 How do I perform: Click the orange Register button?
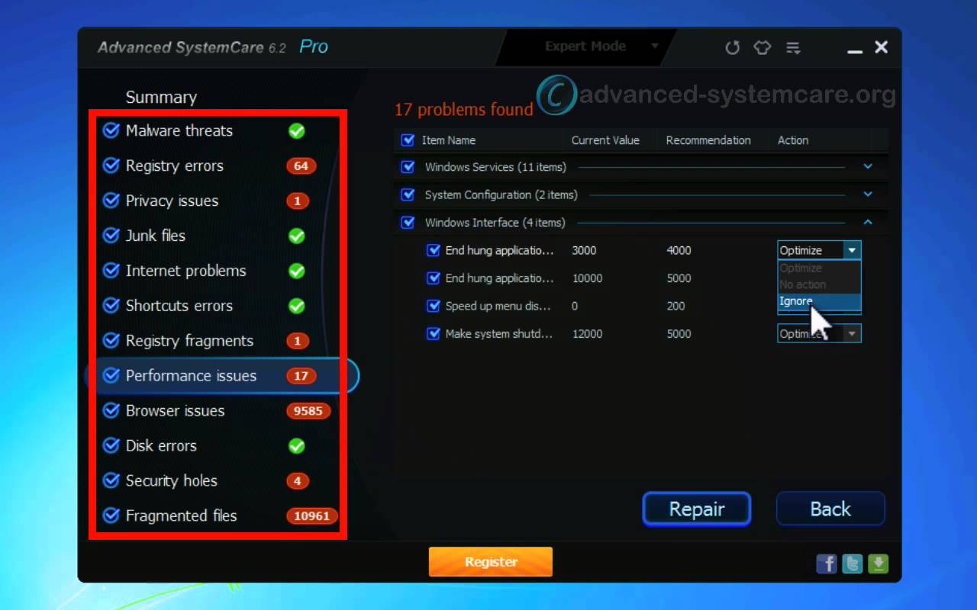pyautogui.click(x=490, y=562)
